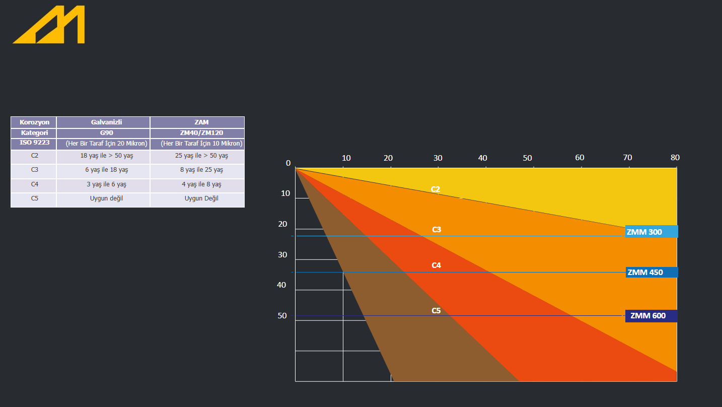Click the 10 on the horizontal axis
The height and width of the screenshot is (407, 722).
[346, 158]
